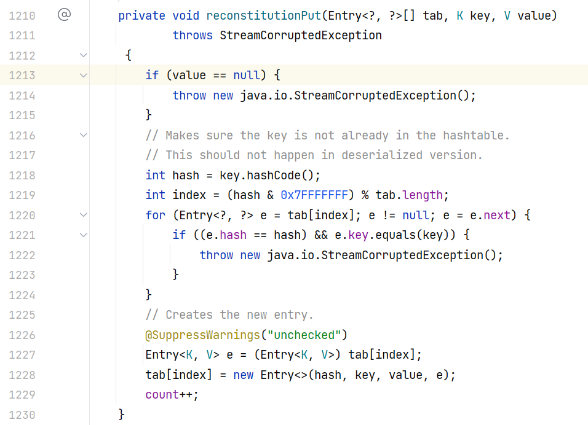Click line number 1230 in the gutter
Image resolution: width=588 pixels, height=425 pixels.
tap(22, 415)
